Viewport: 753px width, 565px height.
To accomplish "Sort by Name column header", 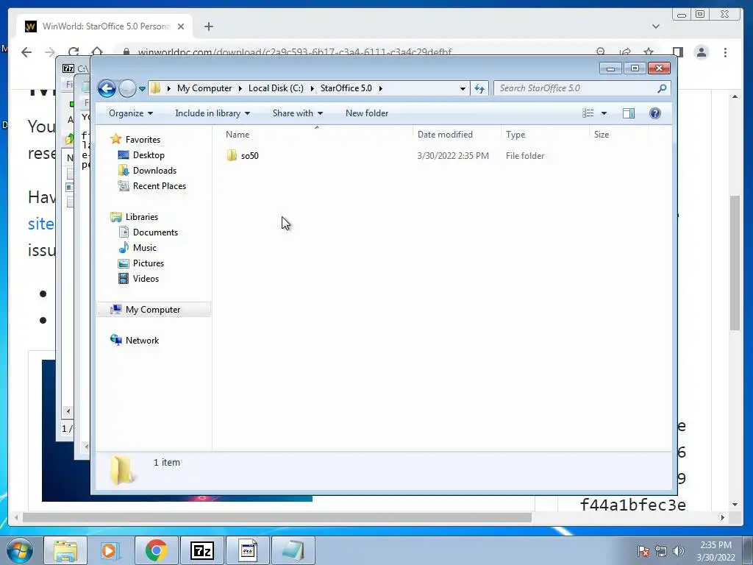I will (x=317, y=135).
